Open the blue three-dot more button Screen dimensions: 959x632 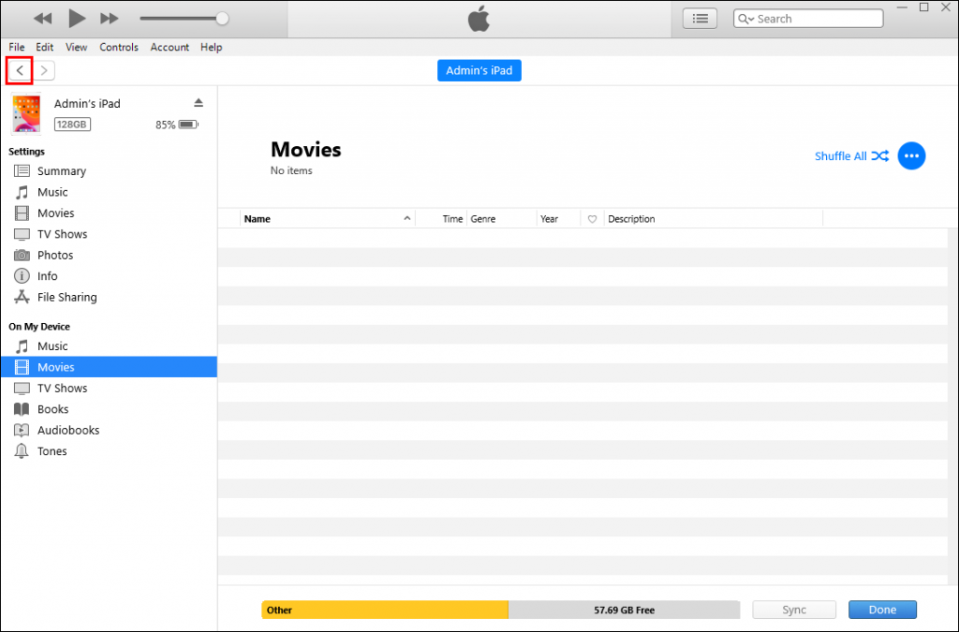click(911, 155)
